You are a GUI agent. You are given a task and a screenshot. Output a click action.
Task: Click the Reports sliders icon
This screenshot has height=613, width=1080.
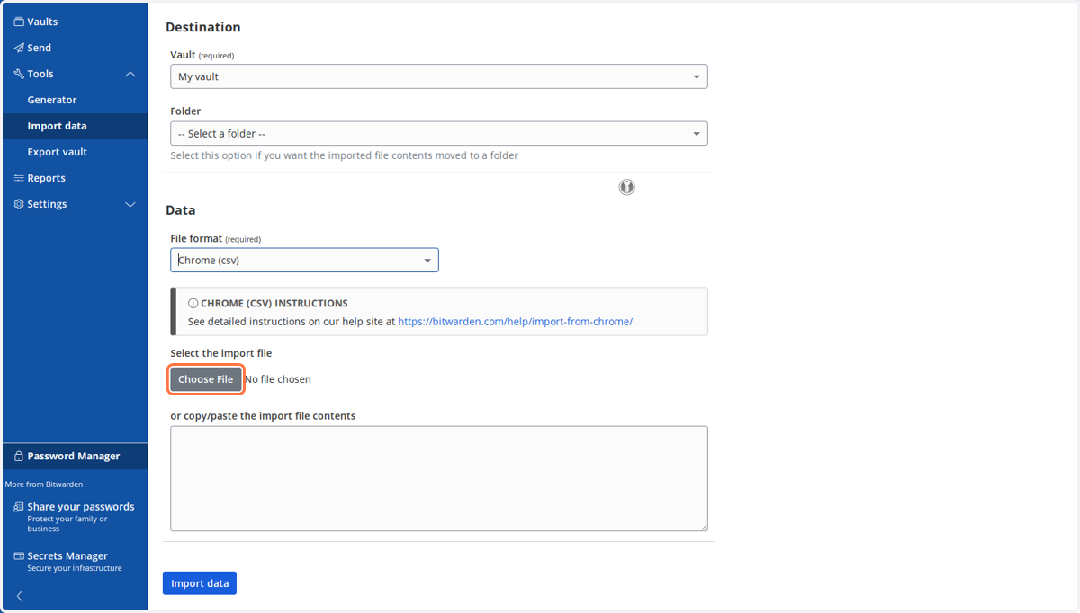click(19, 178)
